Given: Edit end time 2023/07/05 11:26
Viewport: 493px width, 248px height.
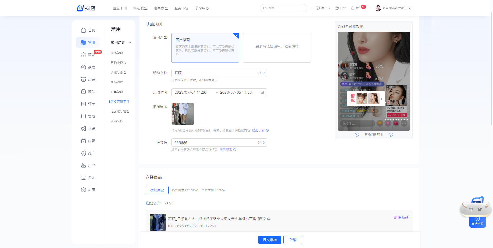Looking at the screenshot, I should tap(236, 92).
